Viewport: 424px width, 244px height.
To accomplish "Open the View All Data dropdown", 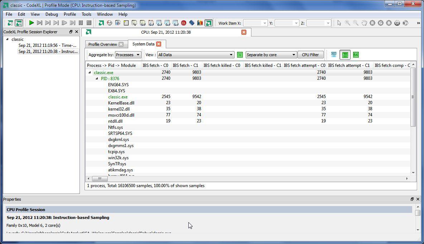I will pyautogui.click(x=196, y=55).
